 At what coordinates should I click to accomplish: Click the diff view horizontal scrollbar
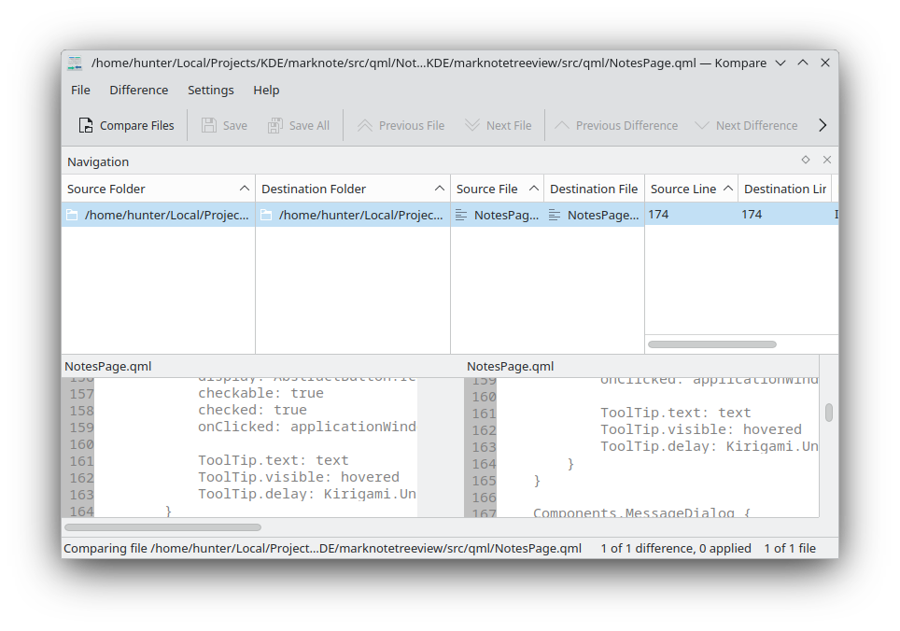162,527
